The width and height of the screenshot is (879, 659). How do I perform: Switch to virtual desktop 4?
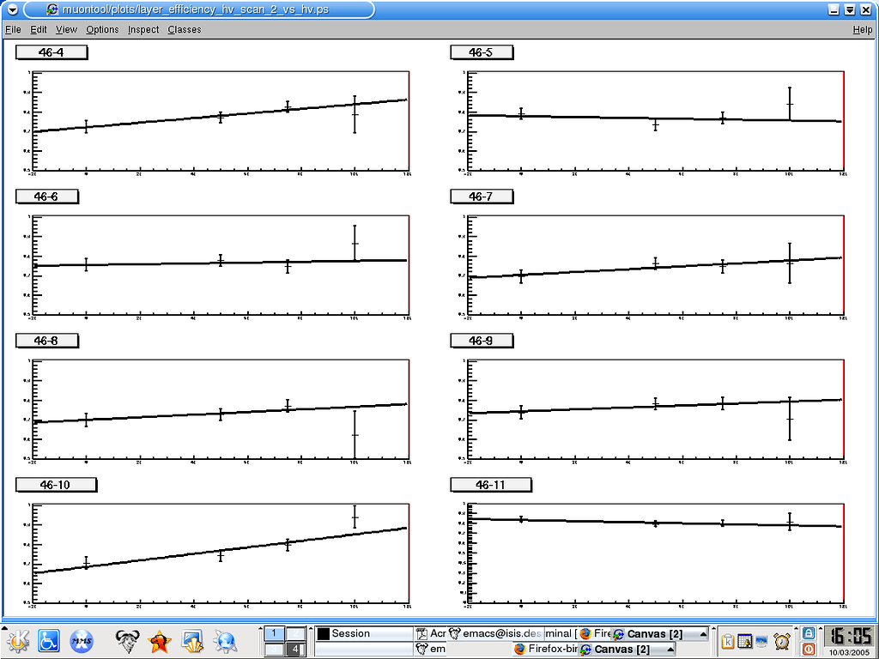click(x=295, y=650)
